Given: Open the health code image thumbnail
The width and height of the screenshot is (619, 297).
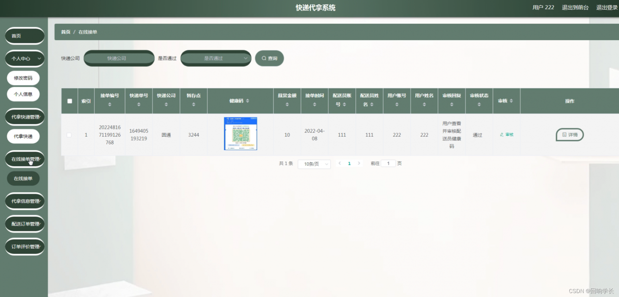Looking at the screenshot, I should pos(240,134).
